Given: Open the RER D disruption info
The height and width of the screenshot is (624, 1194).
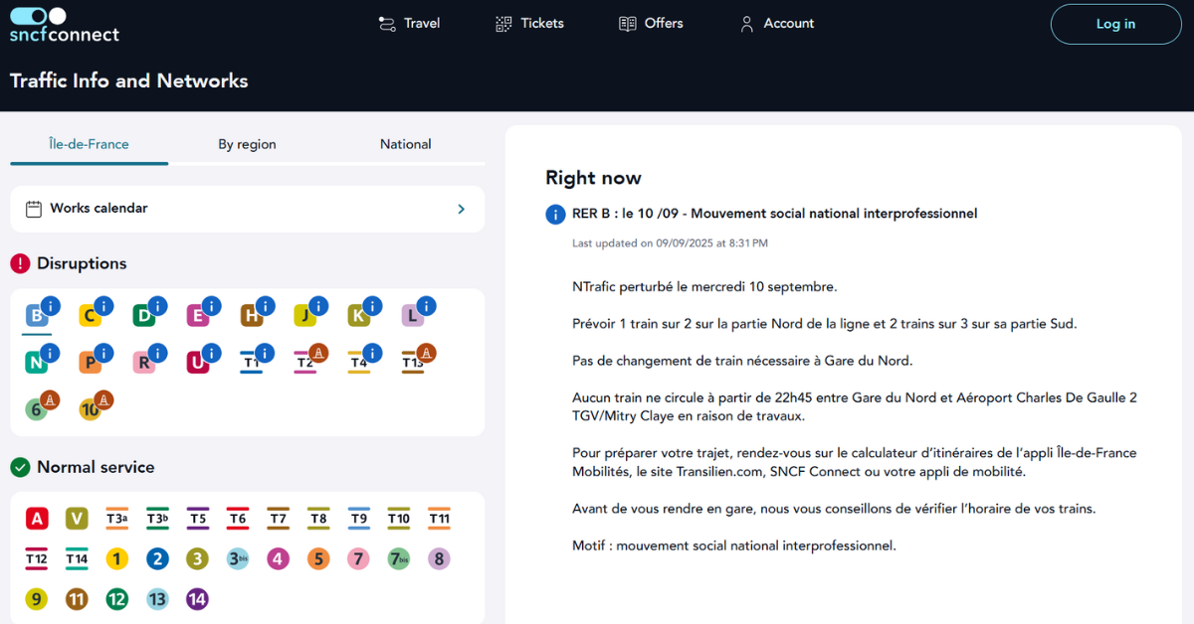Looking at the screenshot, I should (x=144, y=317).
